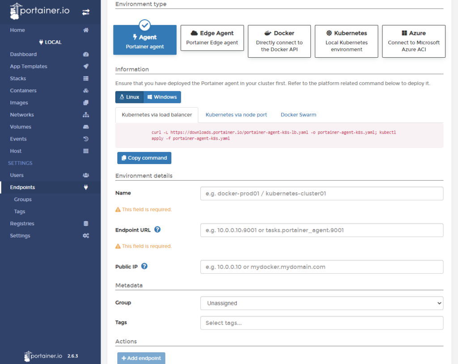Click the environment Name input field
This screenshot has width=458, height=364.
click(x=322, y=193)
